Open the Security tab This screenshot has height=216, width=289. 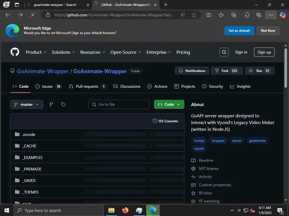pos(213,86)
